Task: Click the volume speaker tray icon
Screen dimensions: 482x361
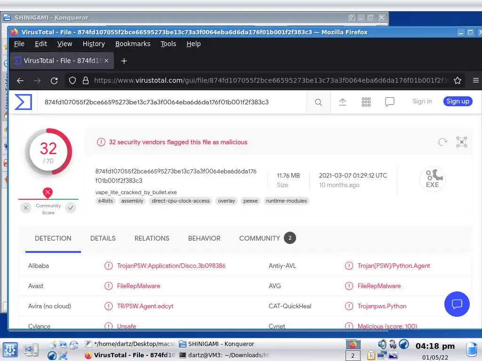Action: click(x=382, y=344)
